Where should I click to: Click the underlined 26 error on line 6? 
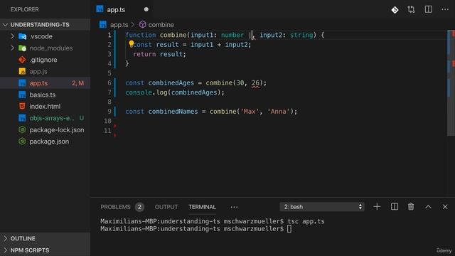tap(256, 83)
